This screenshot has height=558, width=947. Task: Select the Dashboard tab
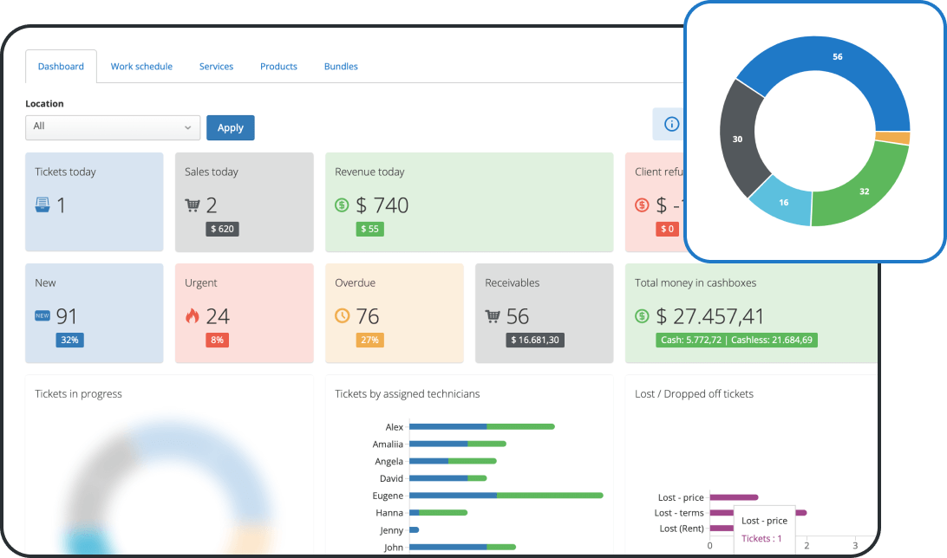61,66
